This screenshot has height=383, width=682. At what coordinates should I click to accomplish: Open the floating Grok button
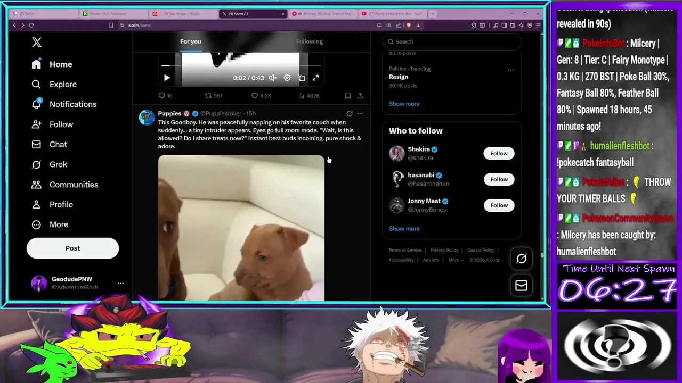(521, 259)
